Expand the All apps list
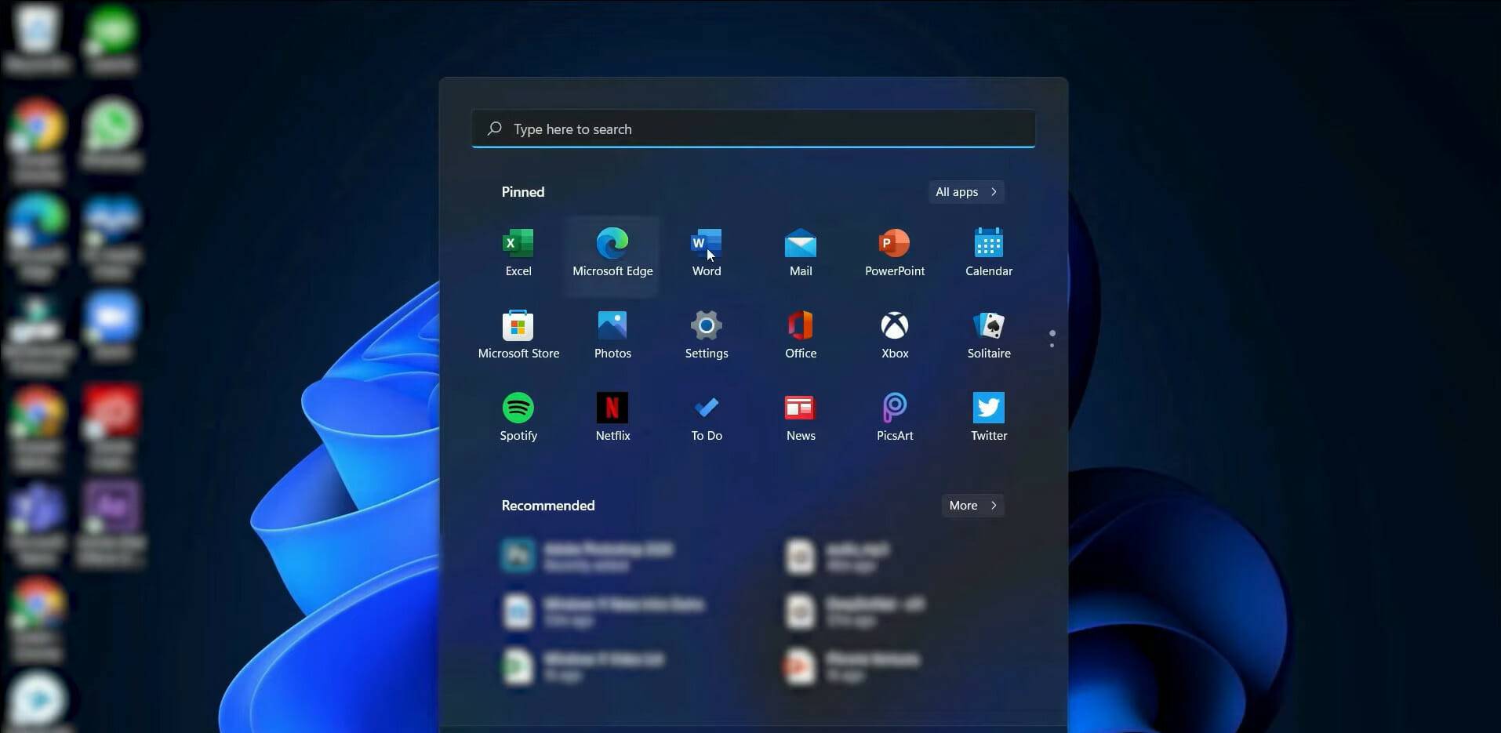Image resolution: width=1501 pixels, height=733 pixels. pyautogui.click(x=965, y=191)
